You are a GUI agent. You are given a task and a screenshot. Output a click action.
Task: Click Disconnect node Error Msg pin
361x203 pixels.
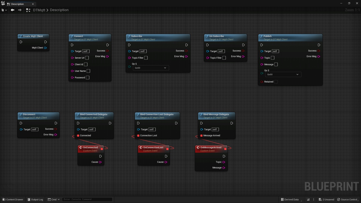coord(56,135)
